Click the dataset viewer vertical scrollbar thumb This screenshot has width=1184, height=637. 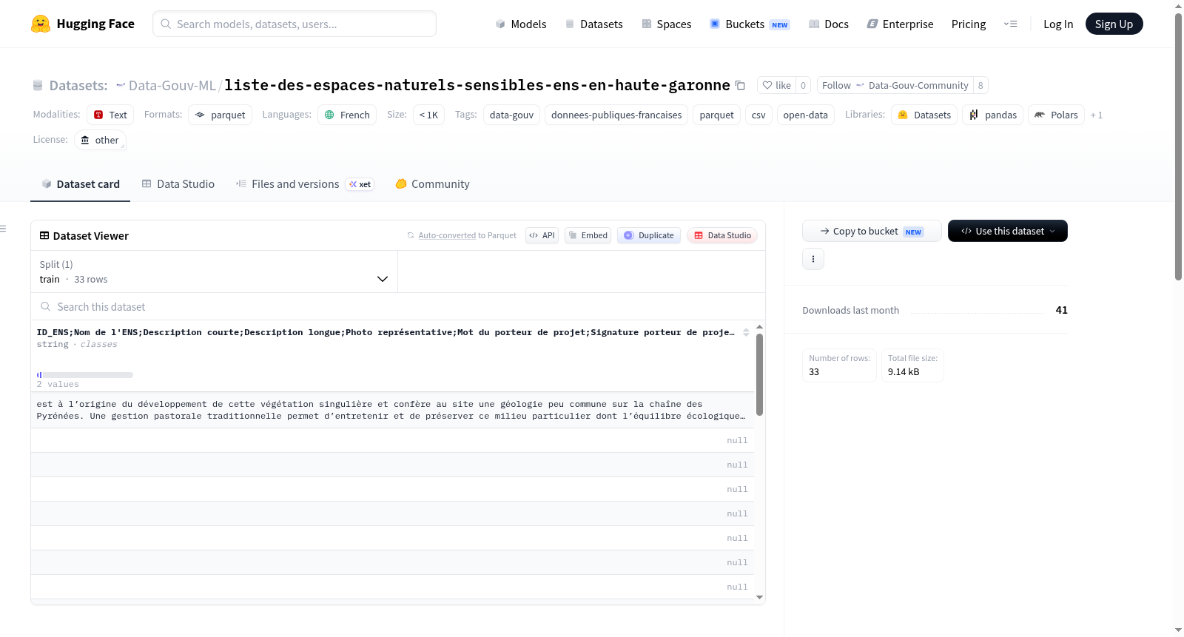pyautogui.click(x=759, y=374)
